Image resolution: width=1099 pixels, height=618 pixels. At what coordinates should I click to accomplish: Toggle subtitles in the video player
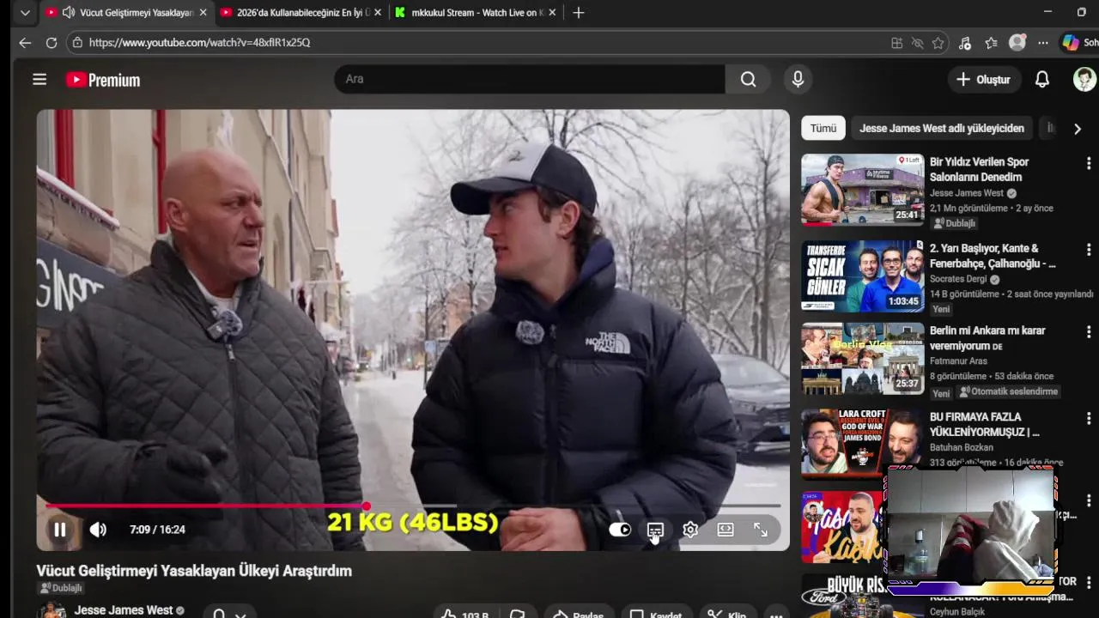pyautogui.click(x=655, y=530)
